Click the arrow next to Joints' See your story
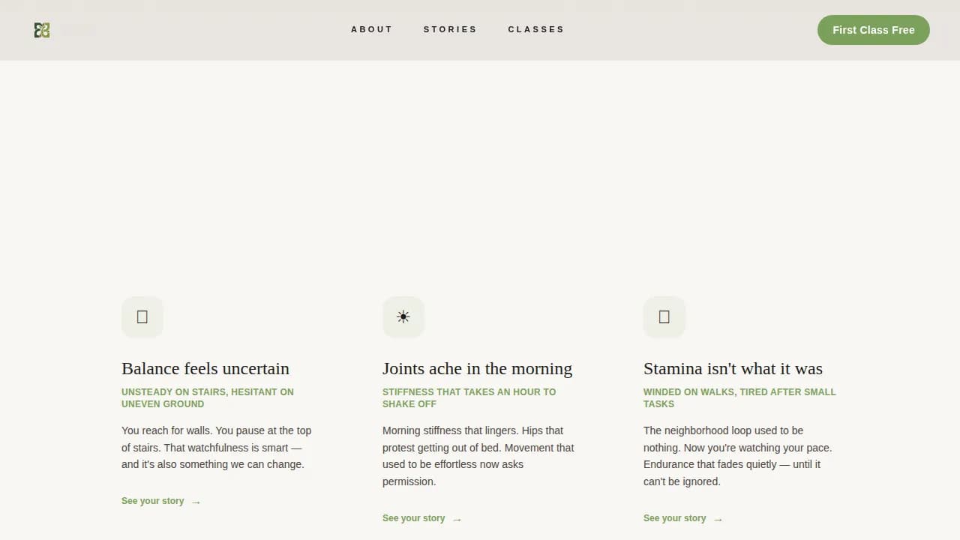Screen dimensions: 960x540 pos(457,519)
